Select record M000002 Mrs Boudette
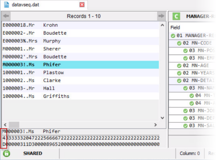 tap(81, 57)
